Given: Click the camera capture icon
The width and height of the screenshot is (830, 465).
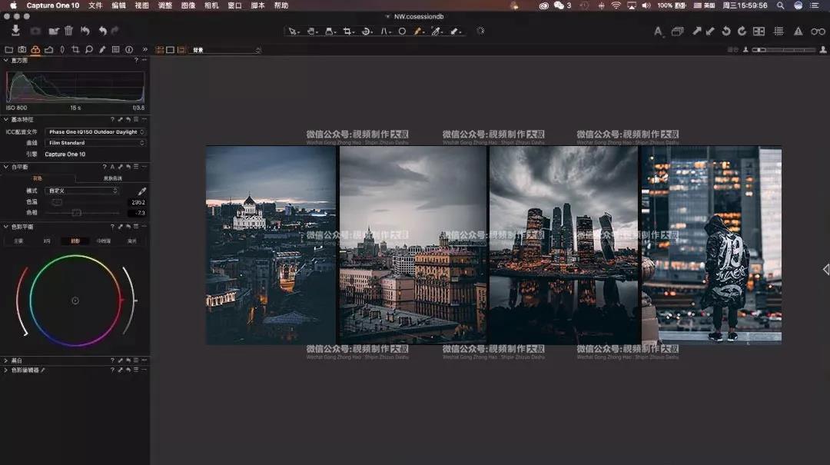Looking at the screenshot, I should click(x=35, y=32).
